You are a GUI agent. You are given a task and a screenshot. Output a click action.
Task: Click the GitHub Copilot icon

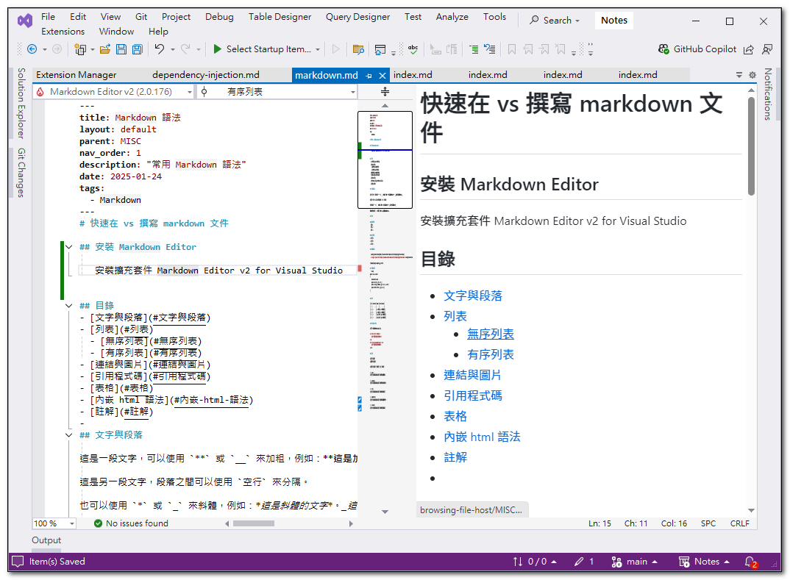(663, 49)
